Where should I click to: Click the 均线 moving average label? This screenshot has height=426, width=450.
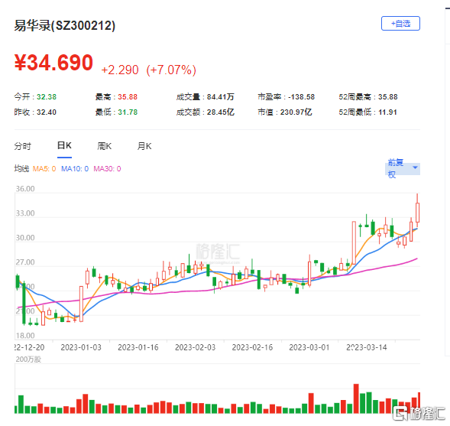21,169
